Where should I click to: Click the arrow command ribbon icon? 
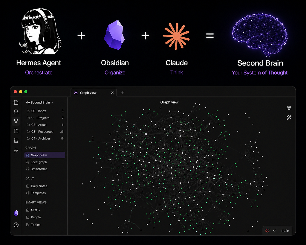16,150
